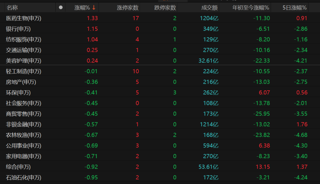
Task: Click limit-up count 17 for 医药生物
Action: [x=136, y=18]
